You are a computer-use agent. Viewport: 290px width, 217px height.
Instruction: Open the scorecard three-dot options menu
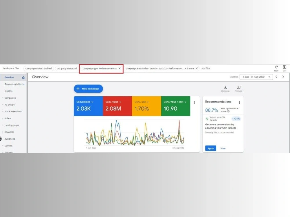point(194,102)
